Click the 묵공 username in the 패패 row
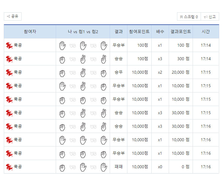Screen dimensions: 223x182 click(x=18, y=167)
